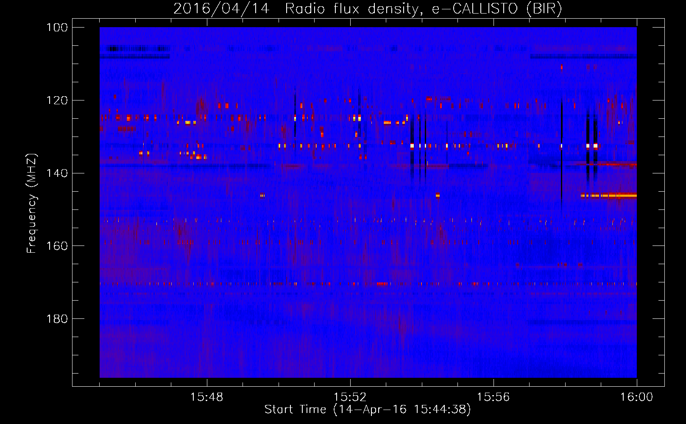Click the 180 frequency tick label
The image size is (686, 424).
tap(57, 319)
